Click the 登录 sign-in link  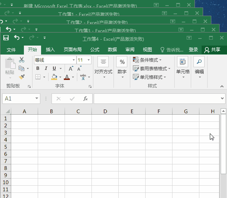click(x=193, y=50)
